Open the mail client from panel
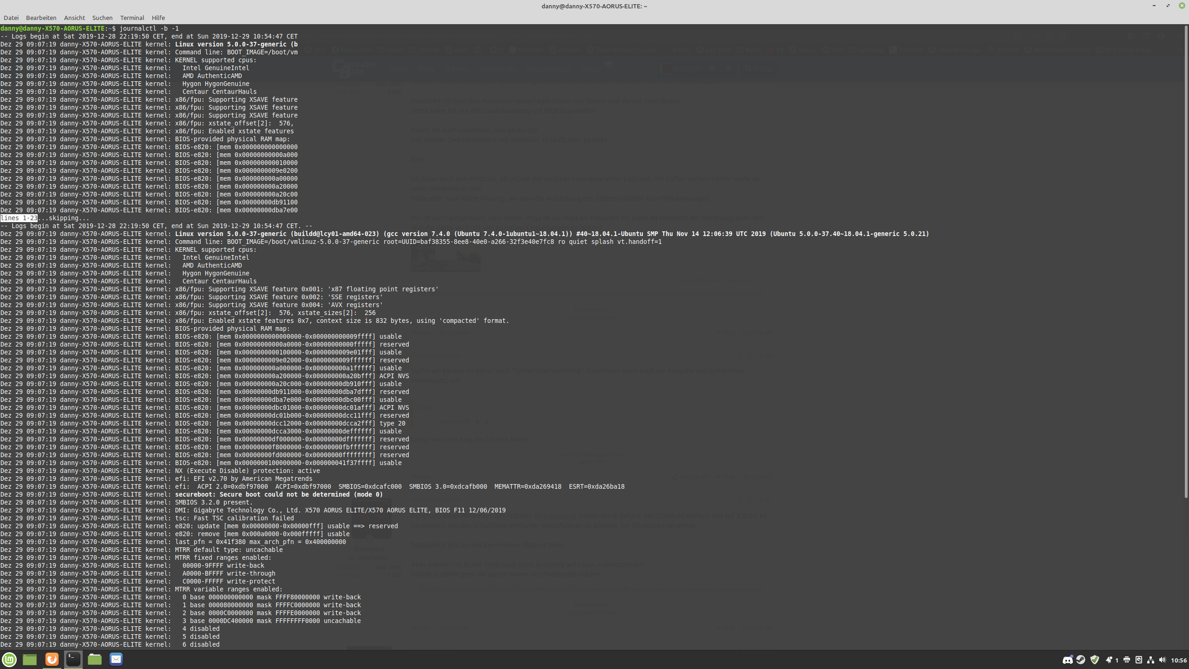The height and width of the screenshot is (669, 1189). coord(116,659)
